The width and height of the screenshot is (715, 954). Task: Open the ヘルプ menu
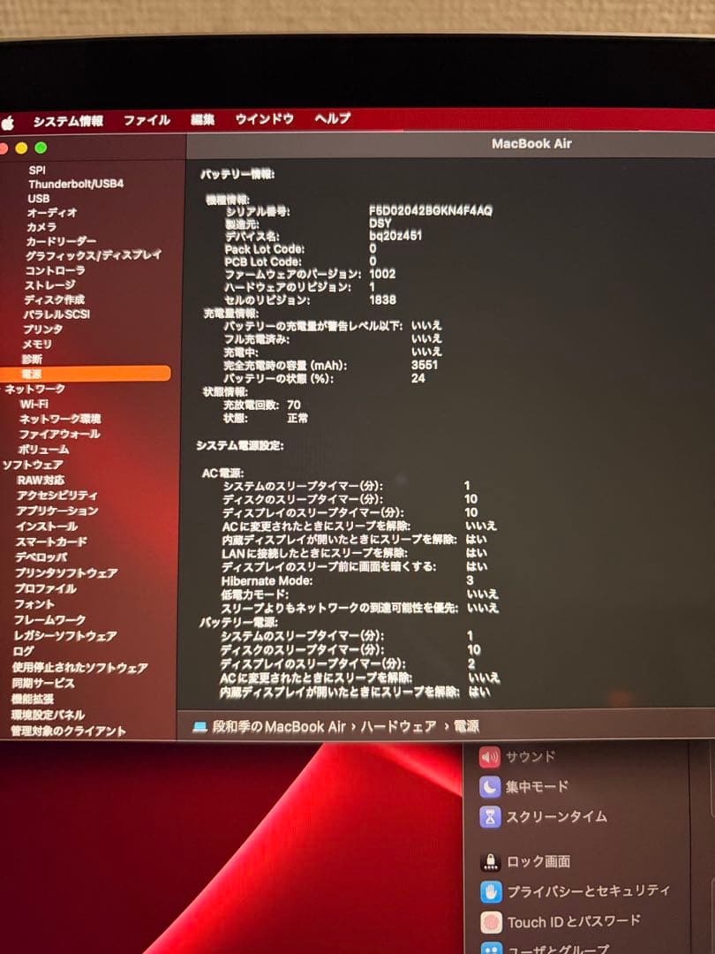coord(333,120)
